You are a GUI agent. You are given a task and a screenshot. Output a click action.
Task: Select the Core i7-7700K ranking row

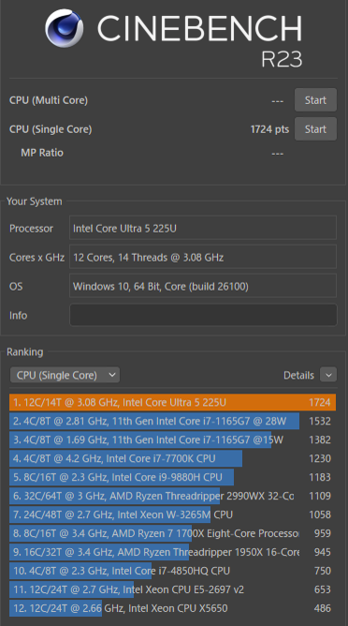click(173, 458)
